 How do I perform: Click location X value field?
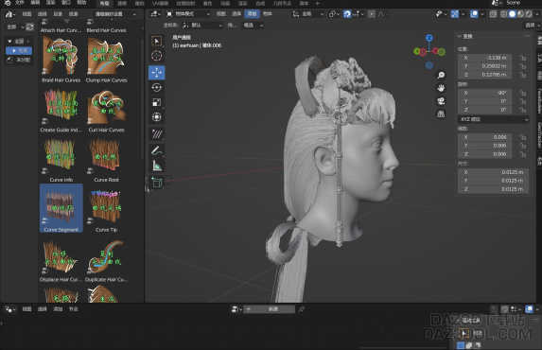pos(485,58)
